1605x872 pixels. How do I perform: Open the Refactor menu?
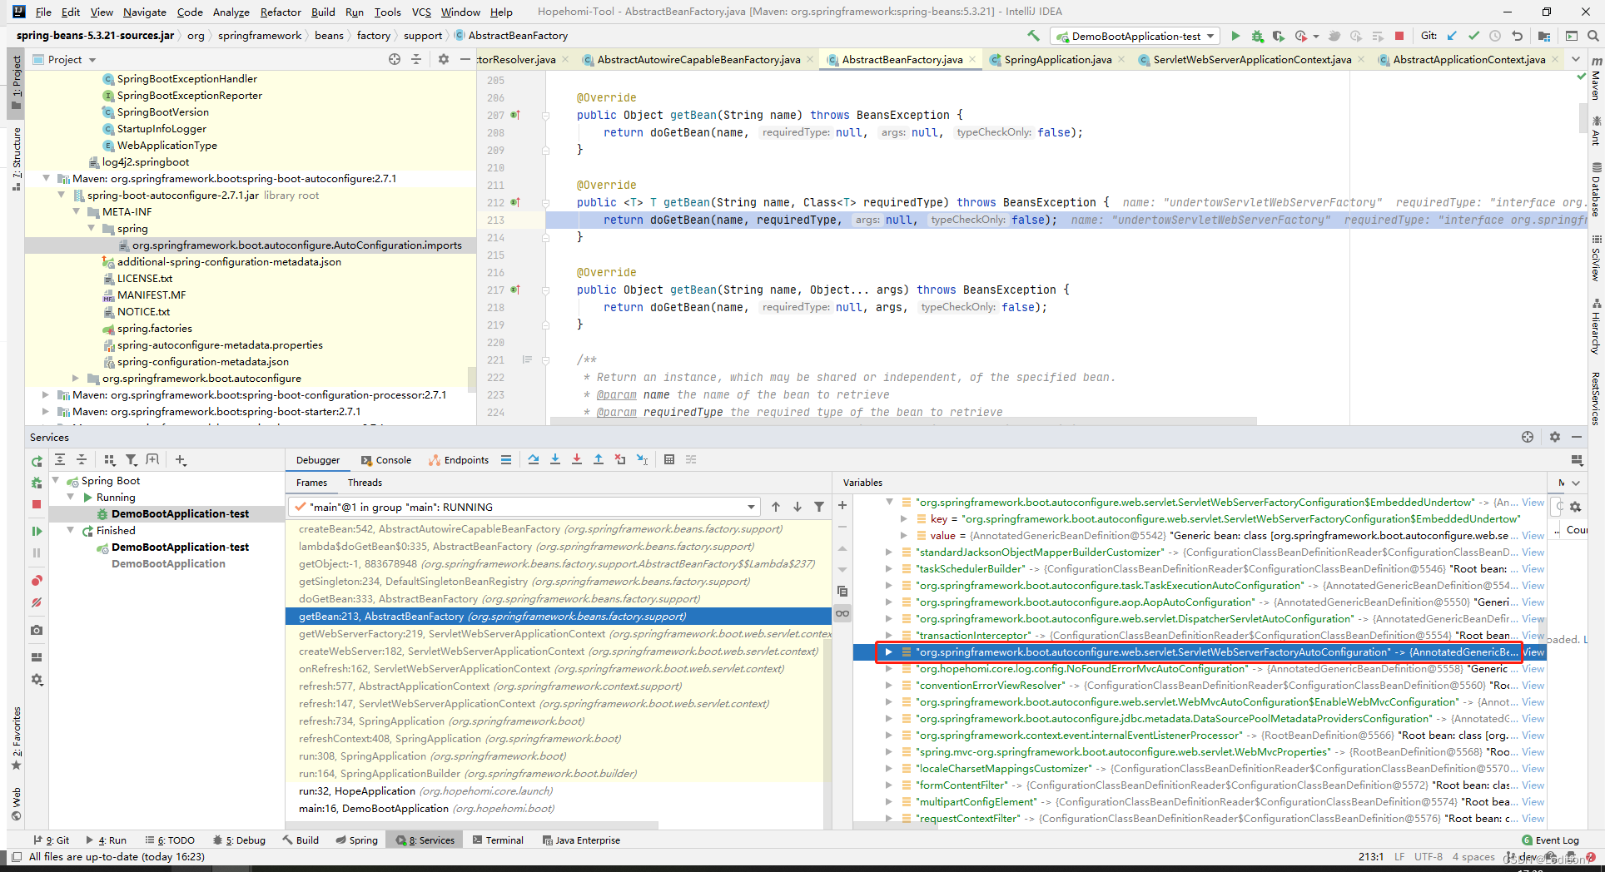coord(281,12)
